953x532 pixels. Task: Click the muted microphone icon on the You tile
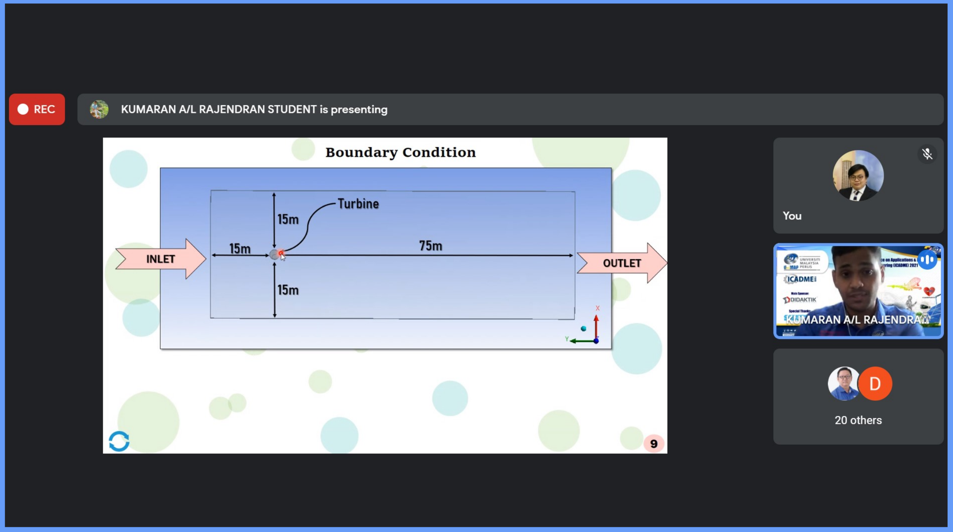[927, 154]
